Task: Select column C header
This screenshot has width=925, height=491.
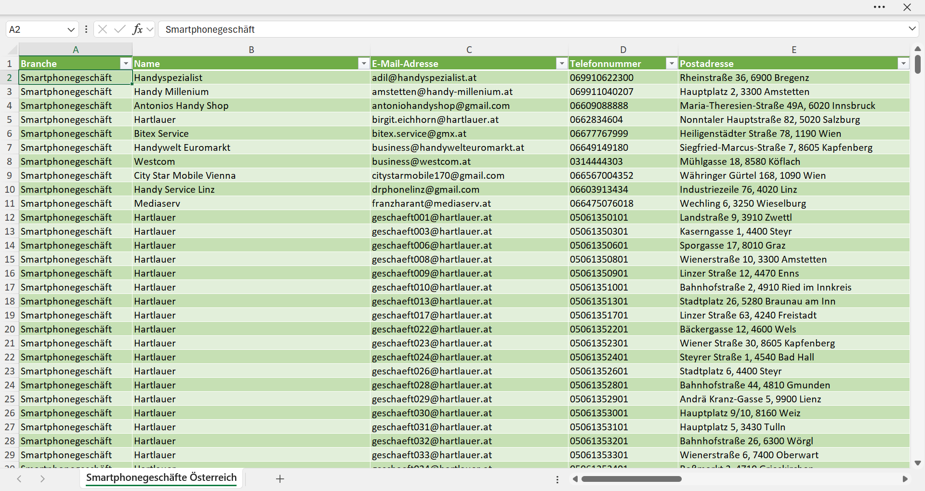Action: tap(469, 50)
